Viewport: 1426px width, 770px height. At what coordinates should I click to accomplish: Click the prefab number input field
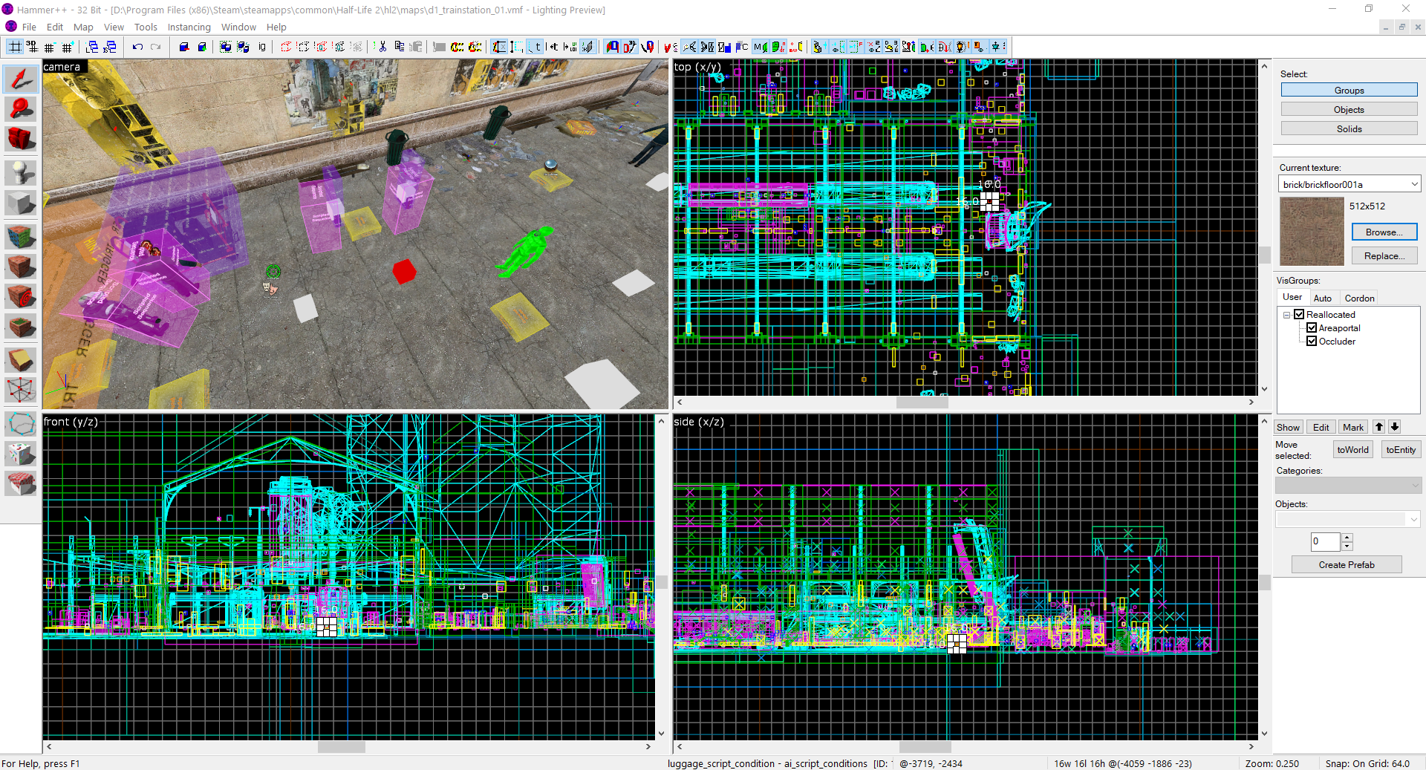1325,541
